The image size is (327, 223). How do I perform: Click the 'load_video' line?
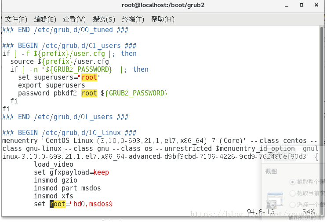tap(54, 165)
